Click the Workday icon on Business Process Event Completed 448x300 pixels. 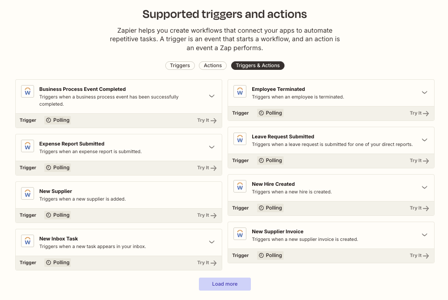point(27,91)
